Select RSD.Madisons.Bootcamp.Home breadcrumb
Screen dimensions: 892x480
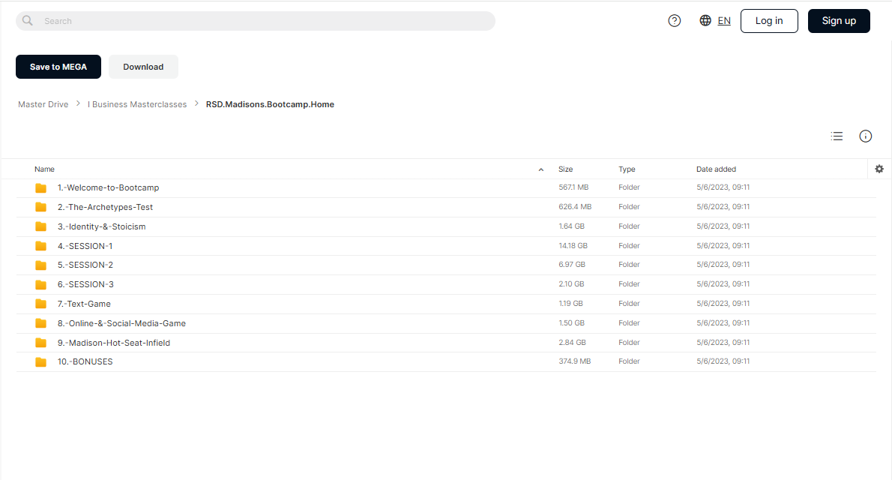click(270, 104)
